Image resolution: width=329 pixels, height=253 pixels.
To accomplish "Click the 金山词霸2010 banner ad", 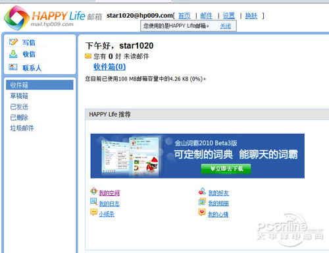I will [x=197, y=155].
